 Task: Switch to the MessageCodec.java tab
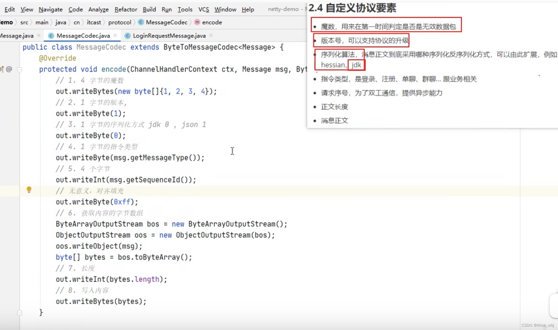tap(83, 36)
